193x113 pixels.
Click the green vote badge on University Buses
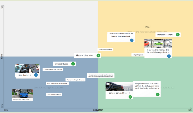pos(73,64)
